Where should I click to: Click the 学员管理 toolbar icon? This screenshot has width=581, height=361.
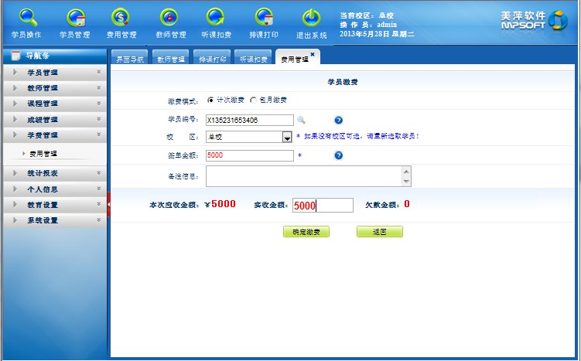click(x=75, y=18)
